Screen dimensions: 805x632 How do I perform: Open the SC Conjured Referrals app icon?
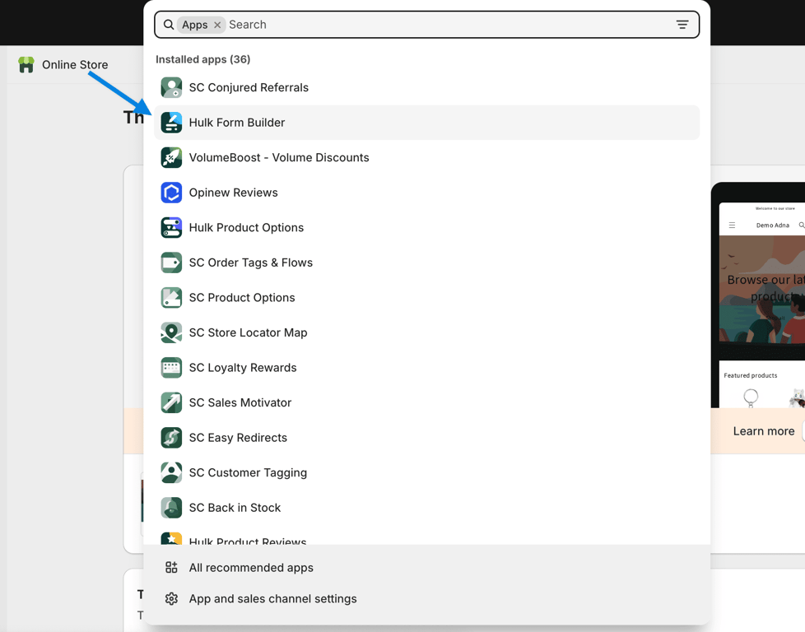(171, 87)
